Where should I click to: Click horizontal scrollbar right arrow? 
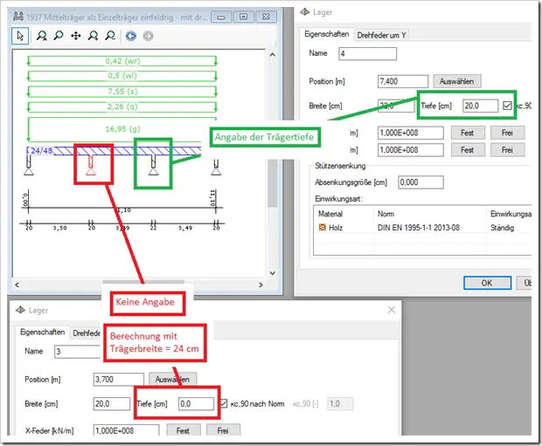[x=261, y=285]
